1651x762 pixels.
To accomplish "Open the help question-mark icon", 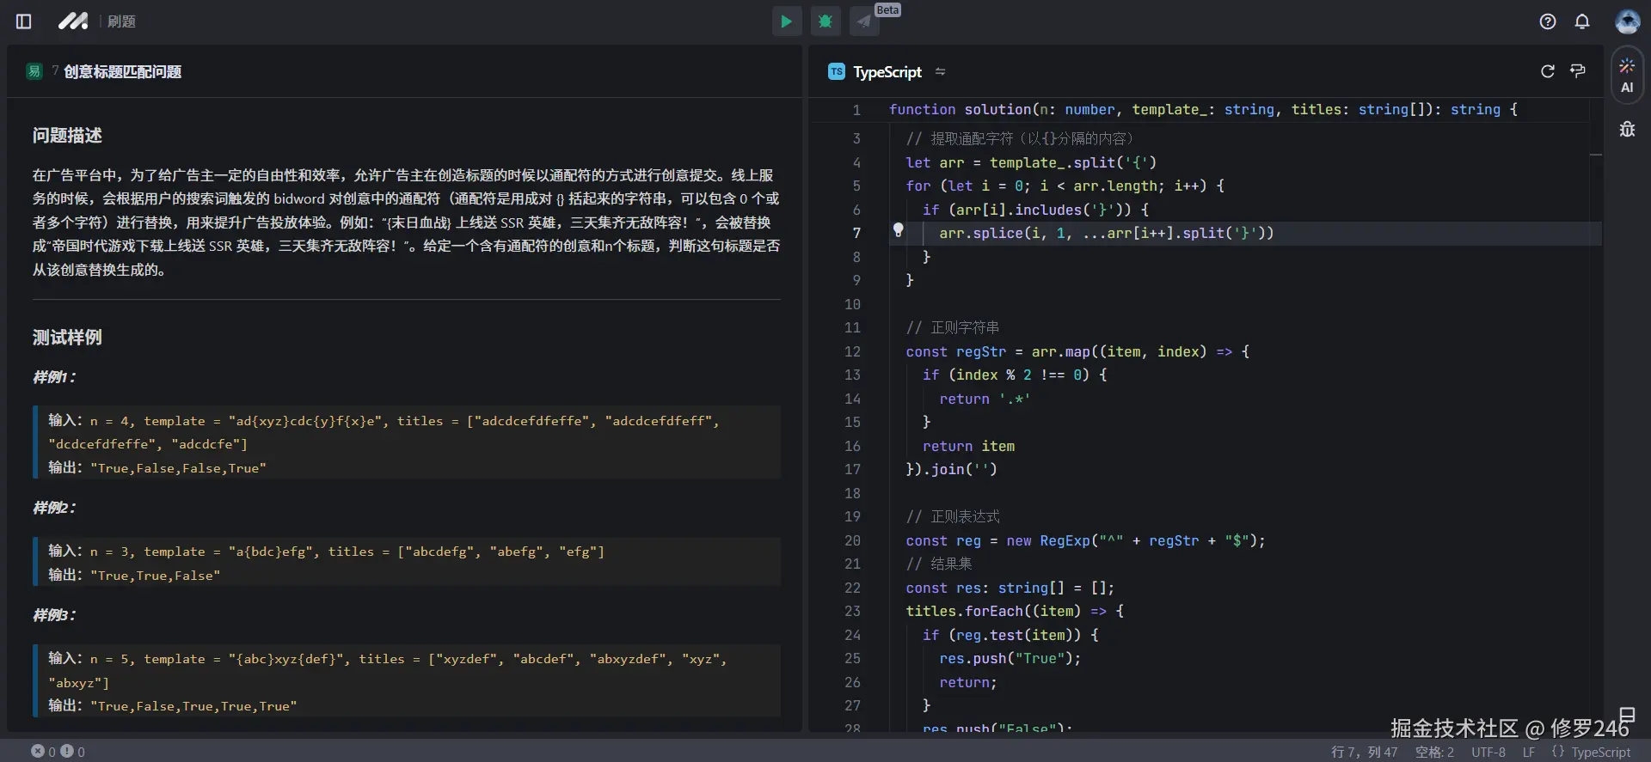I will 1547,21.
